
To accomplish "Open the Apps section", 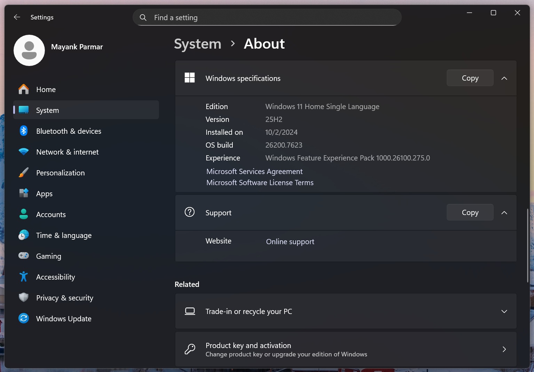I will [44, 193].
